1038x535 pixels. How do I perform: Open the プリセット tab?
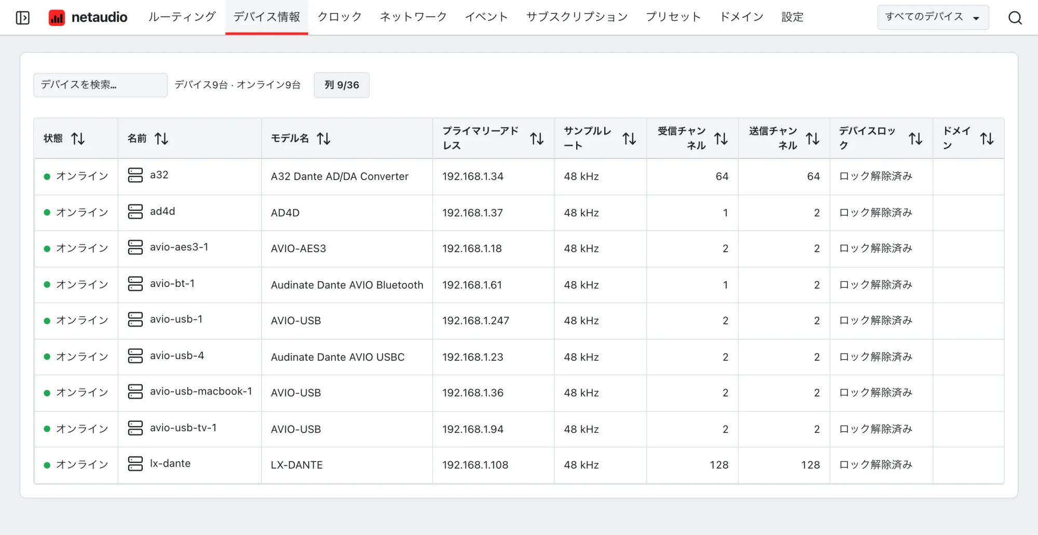673,17
